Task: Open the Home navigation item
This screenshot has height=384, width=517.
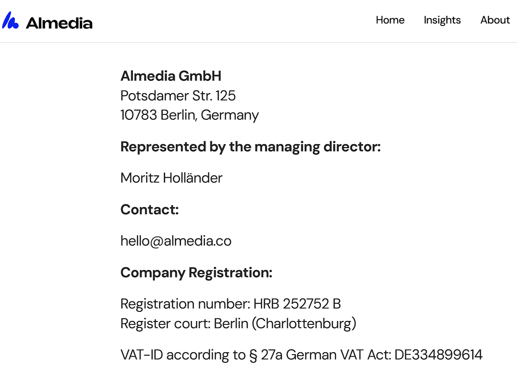Action: coord(390,20)
